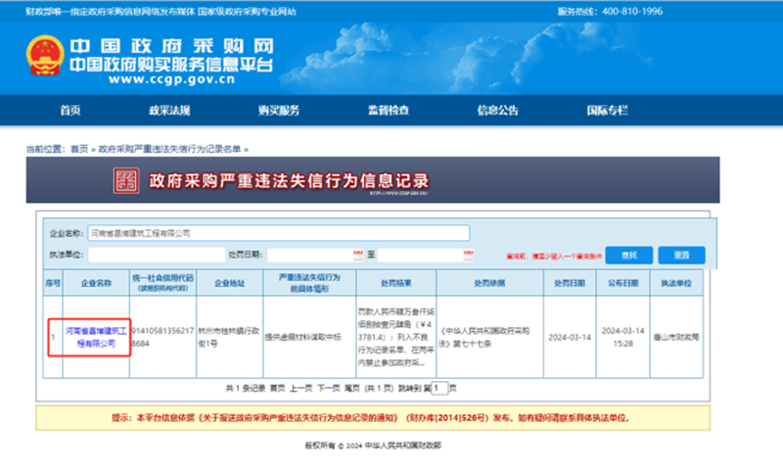Click 首页 breadcrumb link
The width and height of the screenshot is (783, 466).
coord(79,149)
